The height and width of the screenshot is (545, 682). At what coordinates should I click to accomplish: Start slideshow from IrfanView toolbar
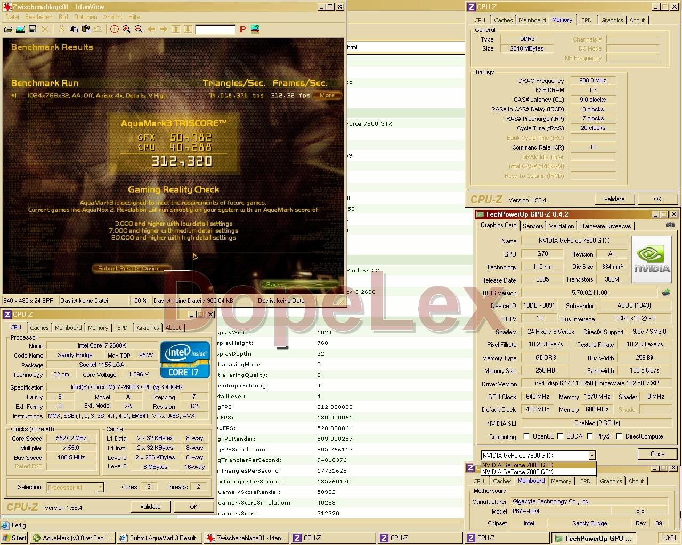coord(20,29)
